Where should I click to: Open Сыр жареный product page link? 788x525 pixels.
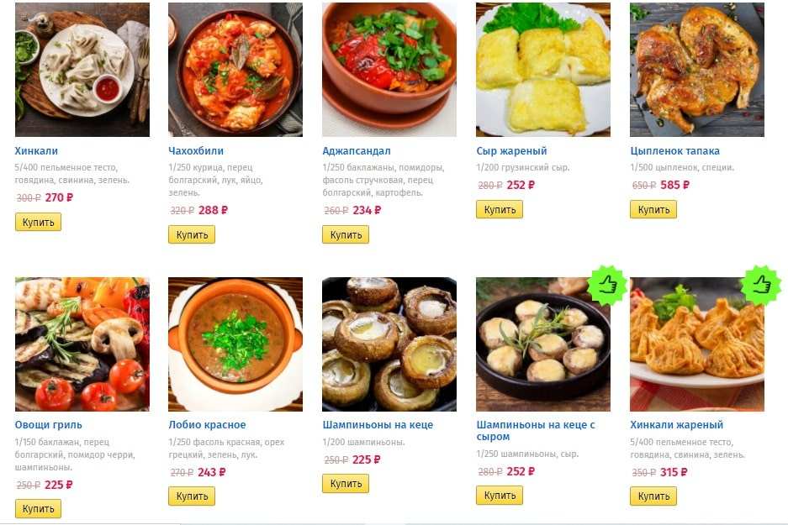point(511,150)
